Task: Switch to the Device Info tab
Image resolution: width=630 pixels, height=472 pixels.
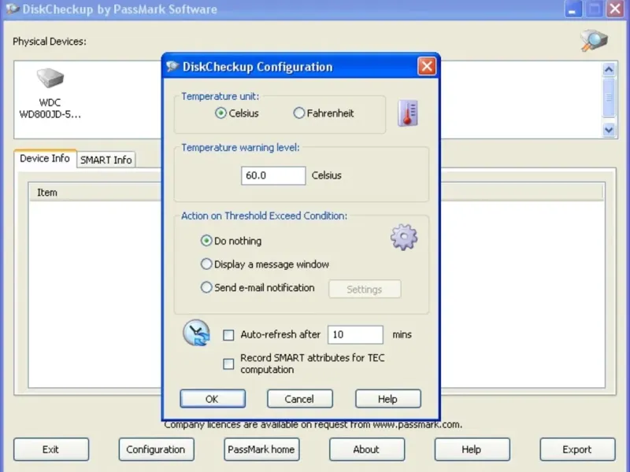Action: [45, 159]
